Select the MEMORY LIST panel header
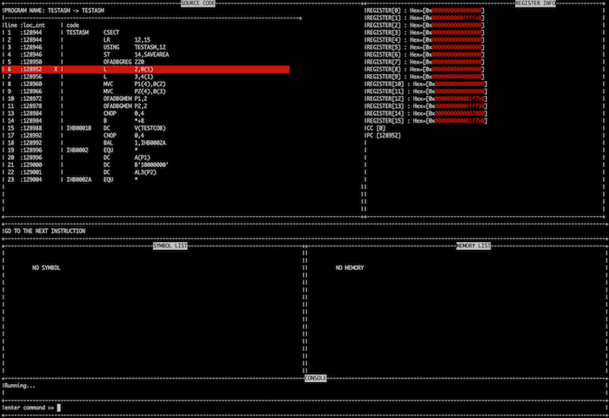 pyautogui.click(x=473, y=246)
